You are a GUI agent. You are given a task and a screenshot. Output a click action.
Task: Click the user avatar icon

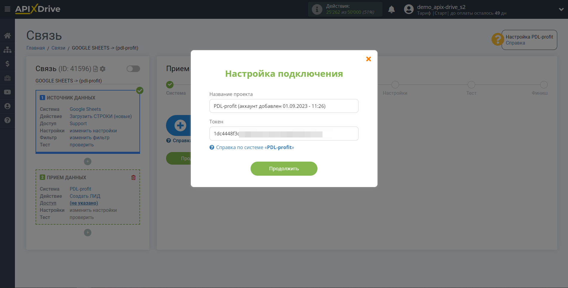pos(409,9)
